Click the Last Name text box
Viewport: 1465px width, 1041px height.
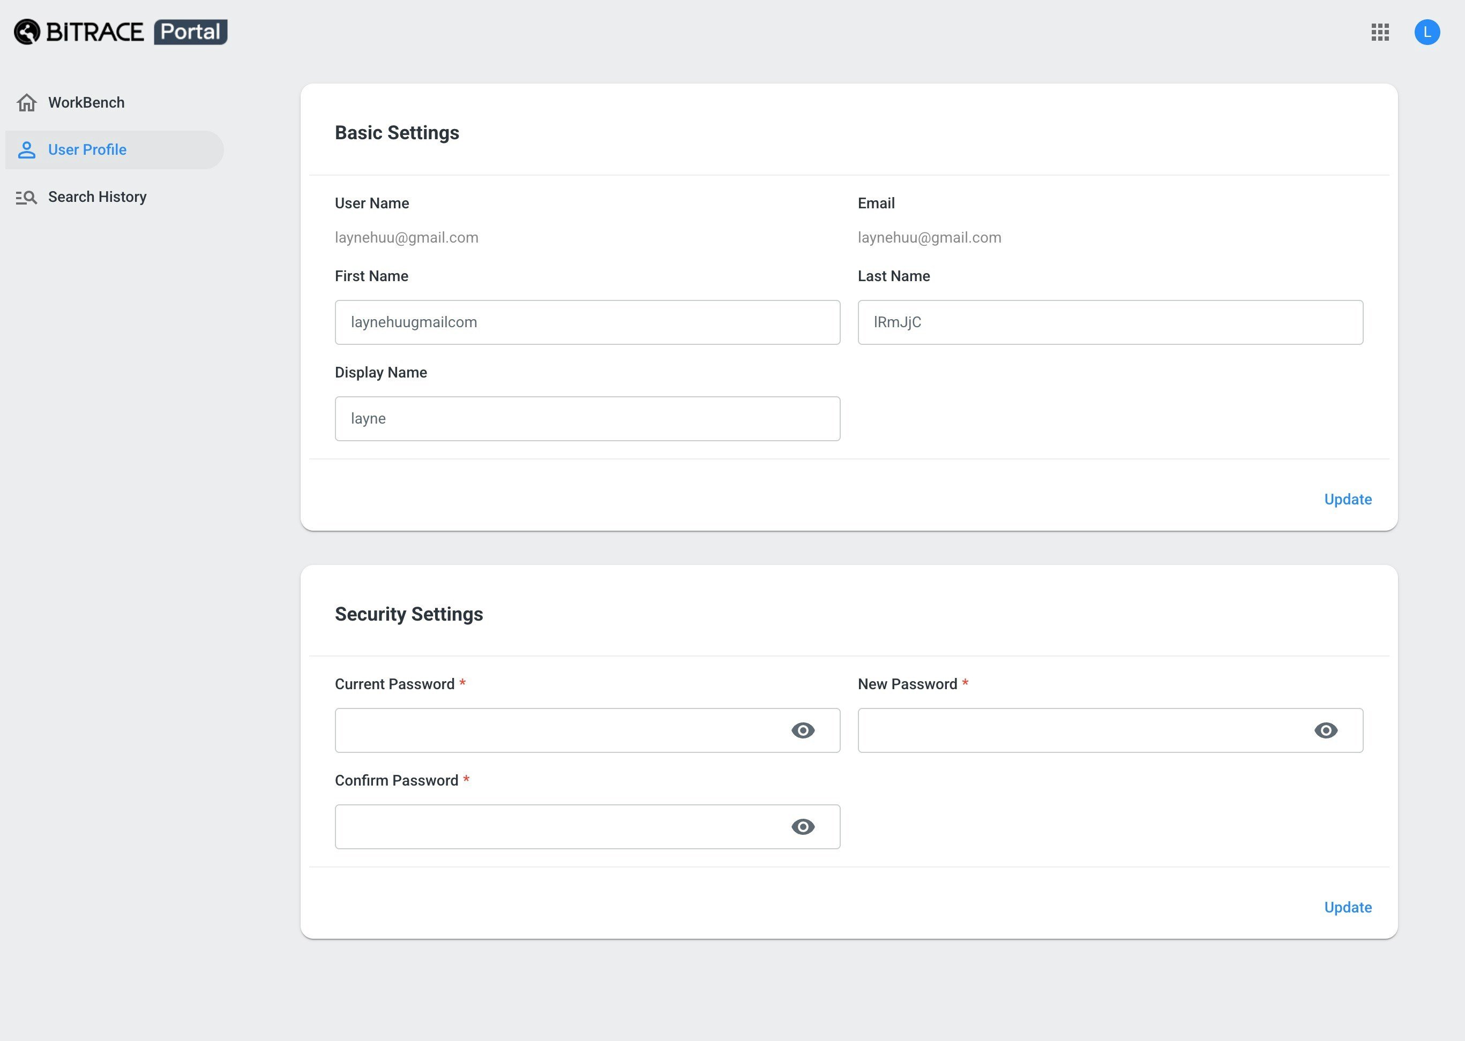tap(1110, 322)
